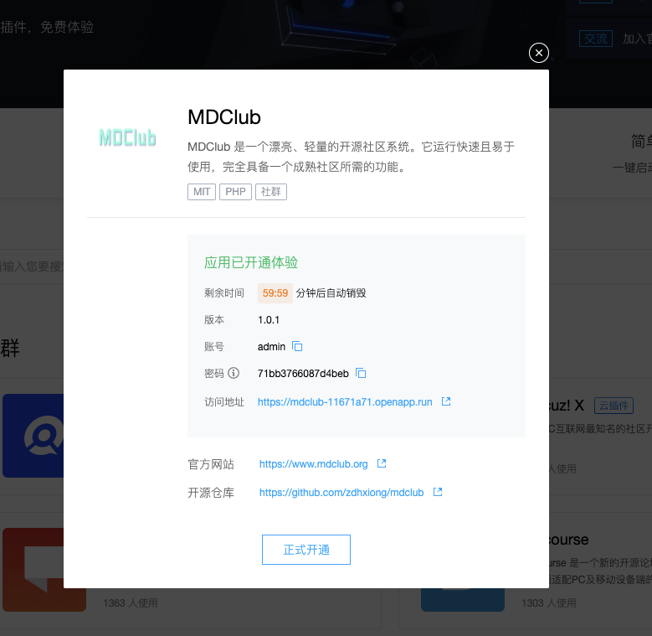Viewport: 652px width, 636px height.
Task: Close the MDClub dialog with X button
Action: 538,53
